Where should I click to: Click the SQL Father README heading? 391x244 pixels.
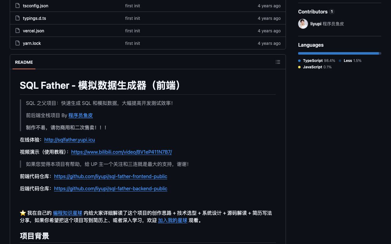(101, 85)
